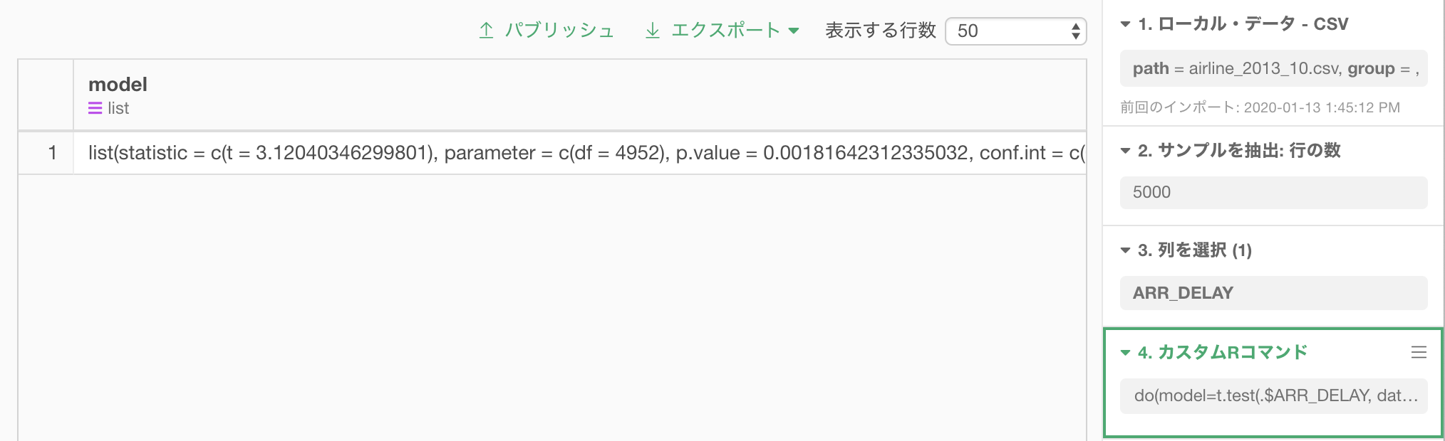The width and height of the screenshot is (1445, 441).
Task: Edit the do(model=t.test command text
Action: click(x=1273, y=395)
